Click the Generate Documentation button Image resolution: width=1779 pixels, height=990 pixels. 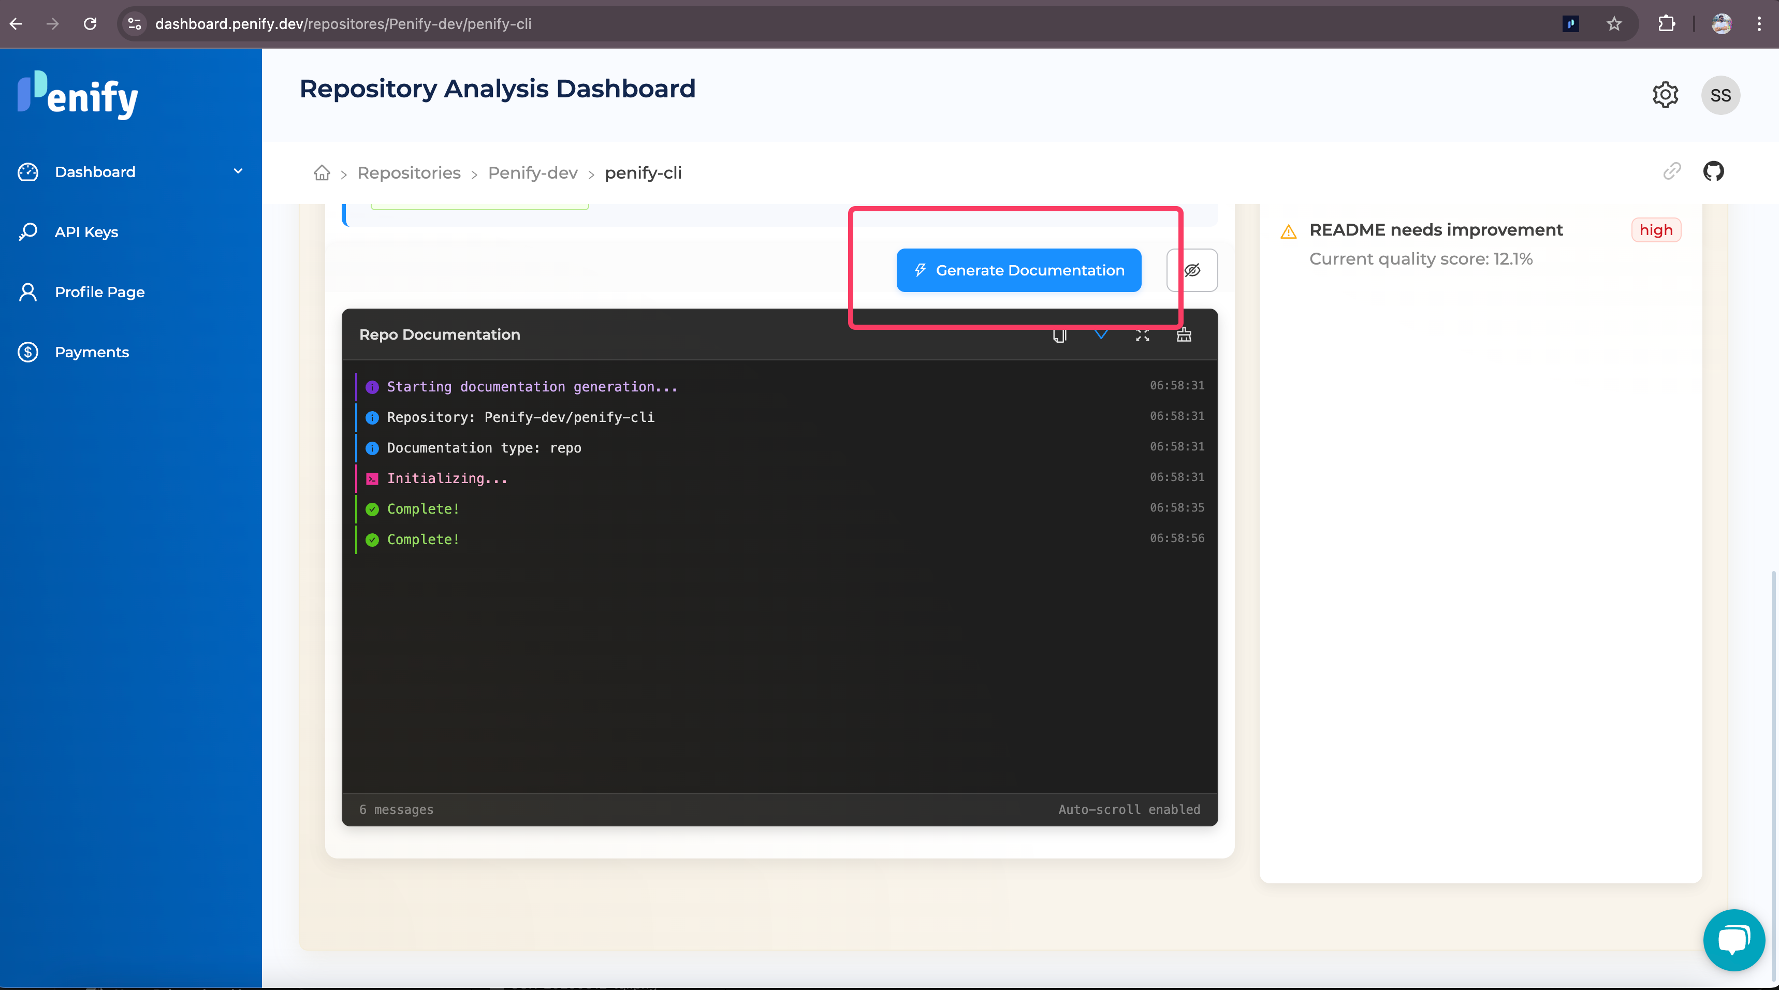pos(1018,270)
